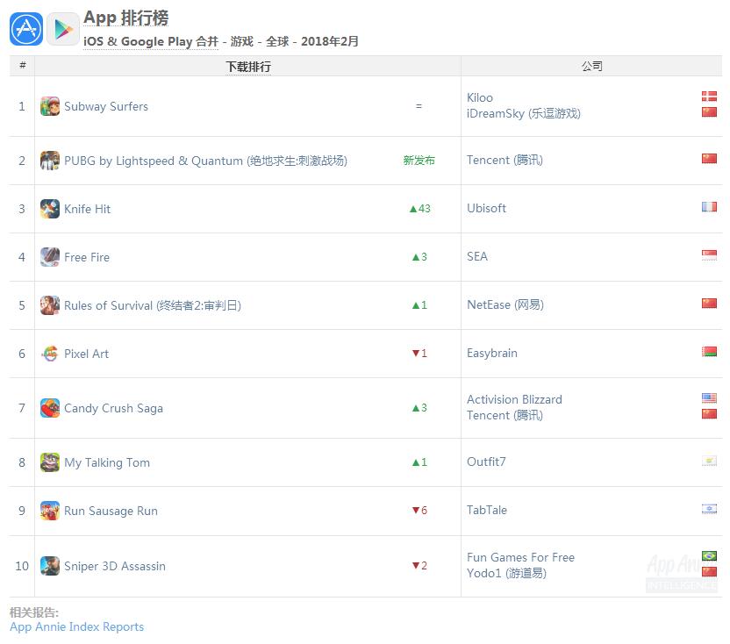This screenshot has height=644, width=730.
Task: Click the Rules of Survival game icon
Action: pos(50,305)
